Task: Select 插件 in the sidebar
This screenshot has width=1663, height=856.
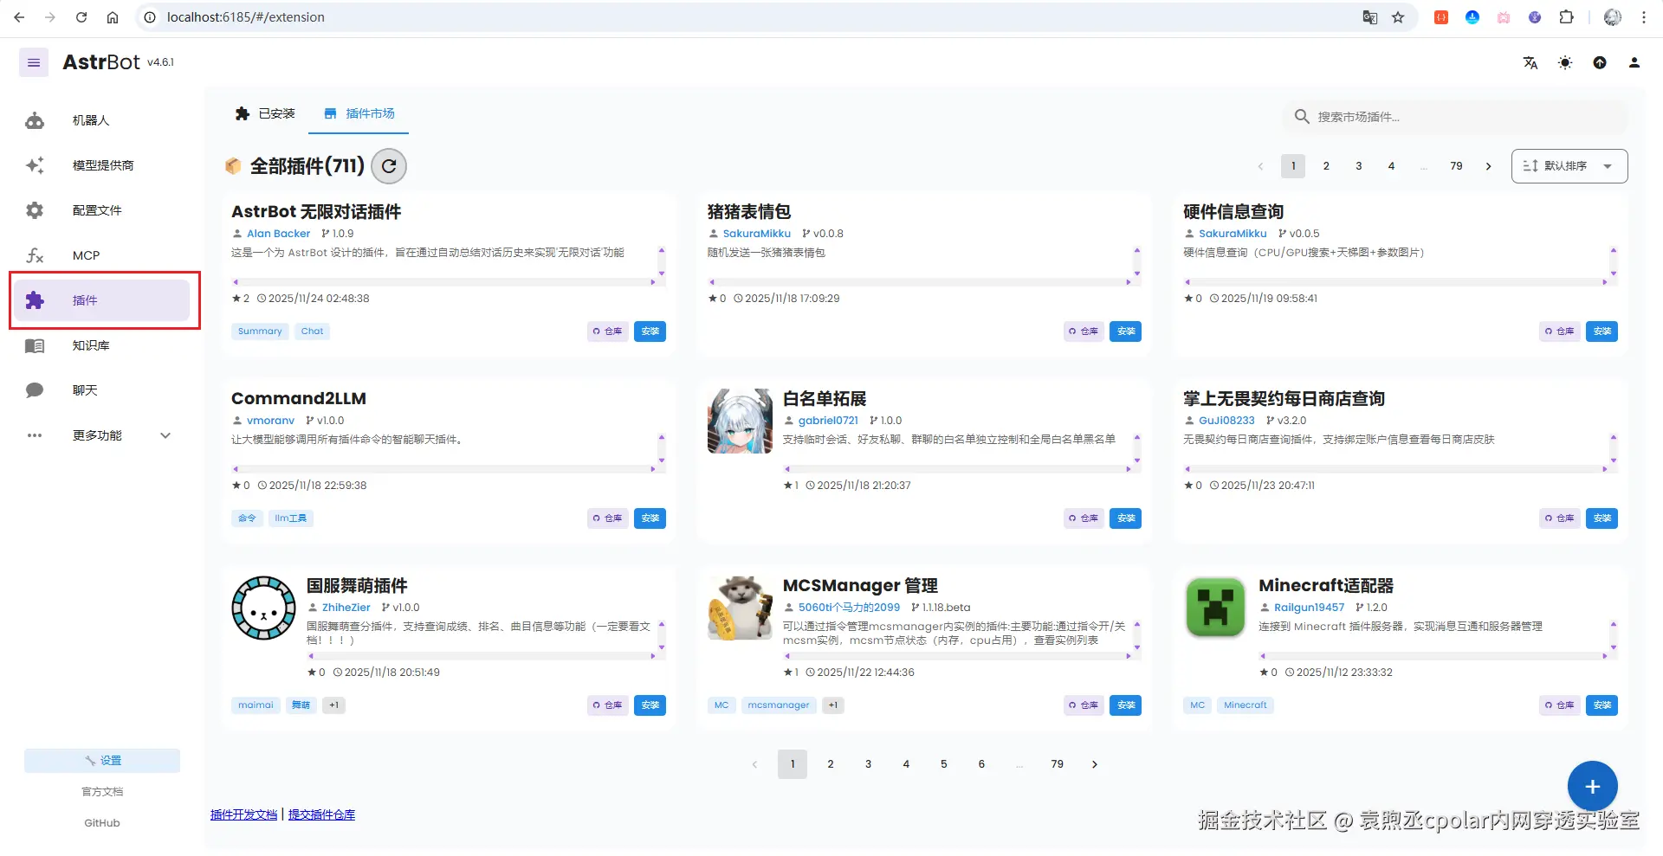Action: (x=102, y=300)
